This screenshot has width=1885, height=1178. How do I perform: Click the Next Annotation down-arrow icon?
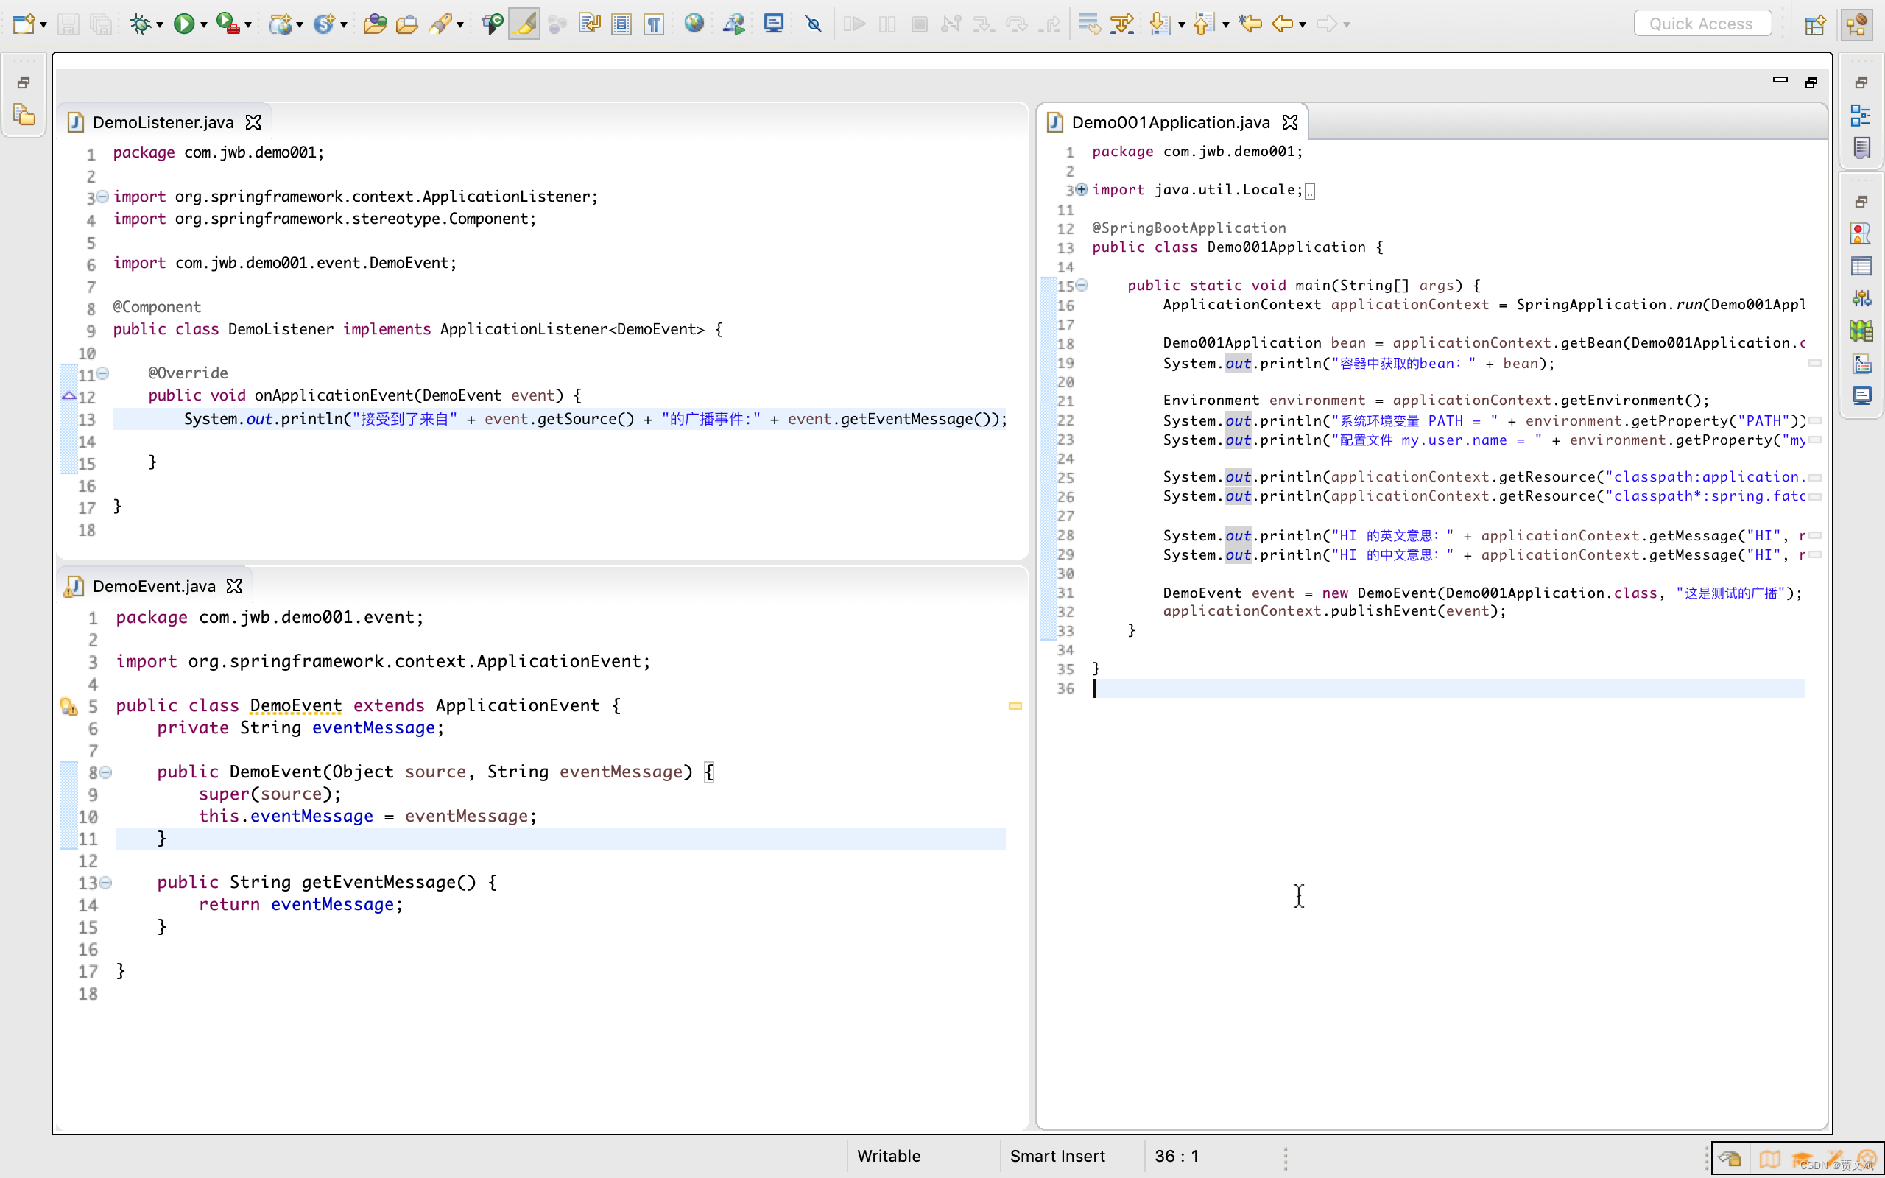point(1160,24)
